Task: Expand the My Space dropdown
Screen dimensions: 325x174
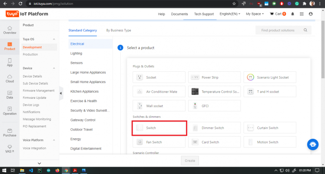Action: tap(255, 14)
